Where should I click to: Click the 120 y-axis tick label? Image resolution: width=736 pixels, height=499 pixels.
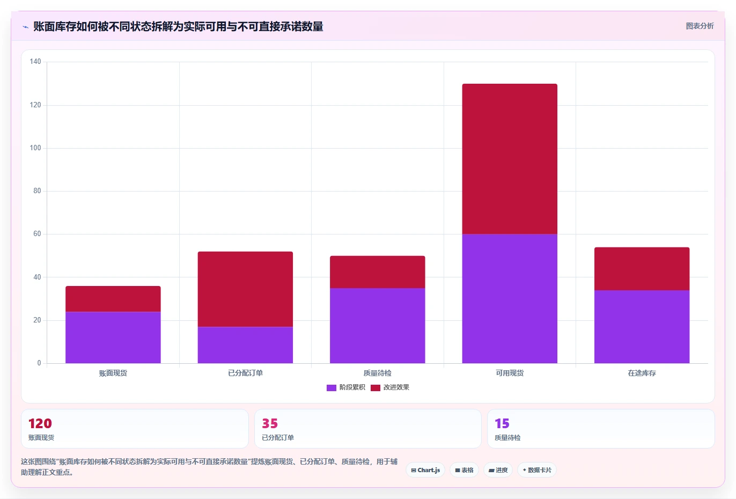(35, 105)
